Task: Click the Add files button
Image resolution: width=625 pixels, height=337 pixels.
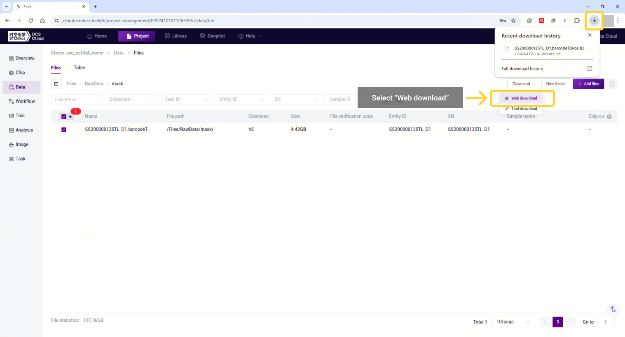Action: pos(588,84)
